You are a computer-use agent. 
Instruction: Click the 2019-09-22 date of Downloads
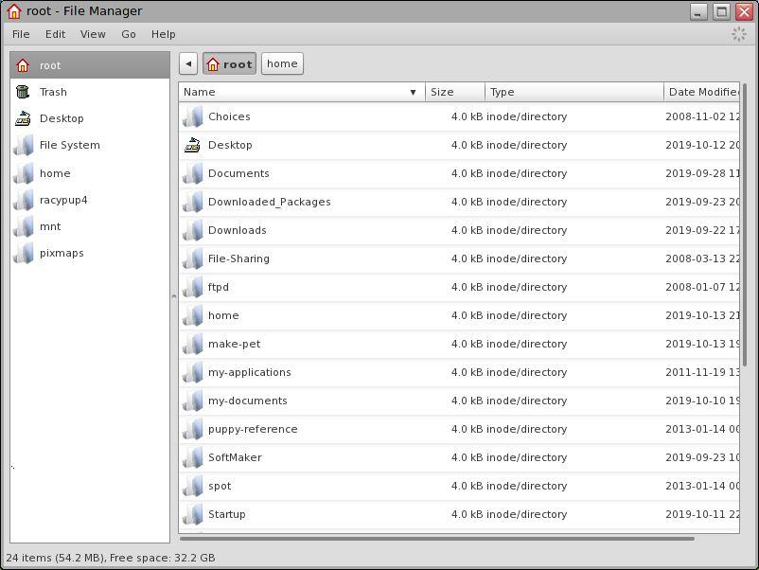coord(702,230)
